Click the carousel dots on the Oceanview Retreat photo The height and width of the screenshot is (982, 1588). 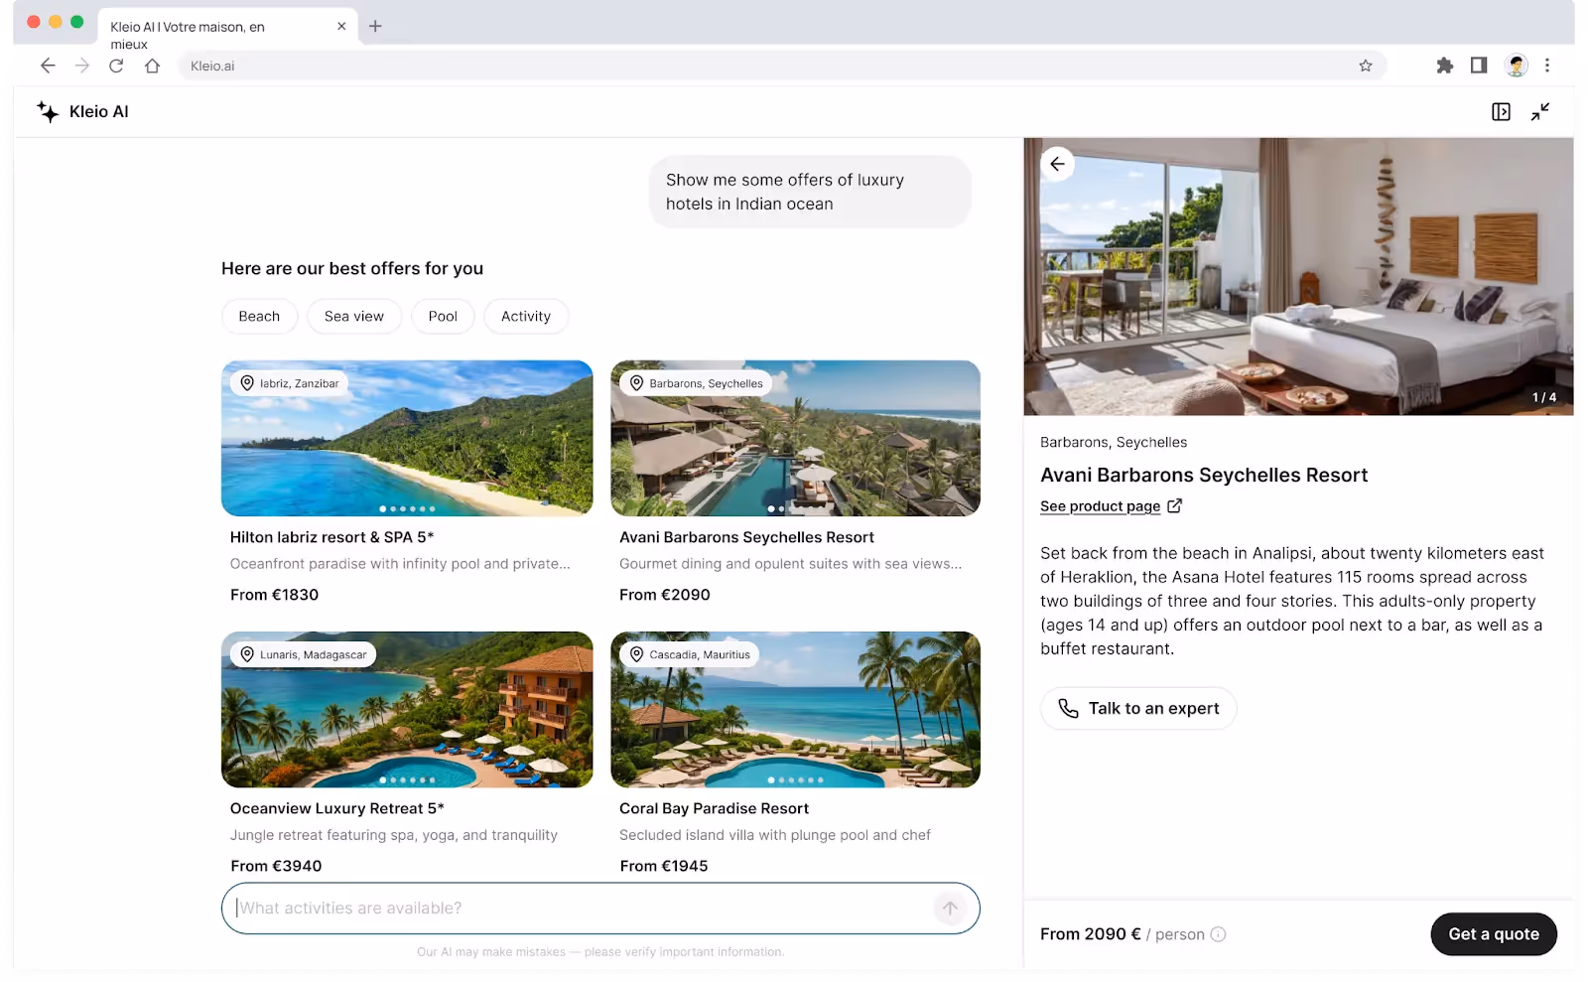point(407,779)
